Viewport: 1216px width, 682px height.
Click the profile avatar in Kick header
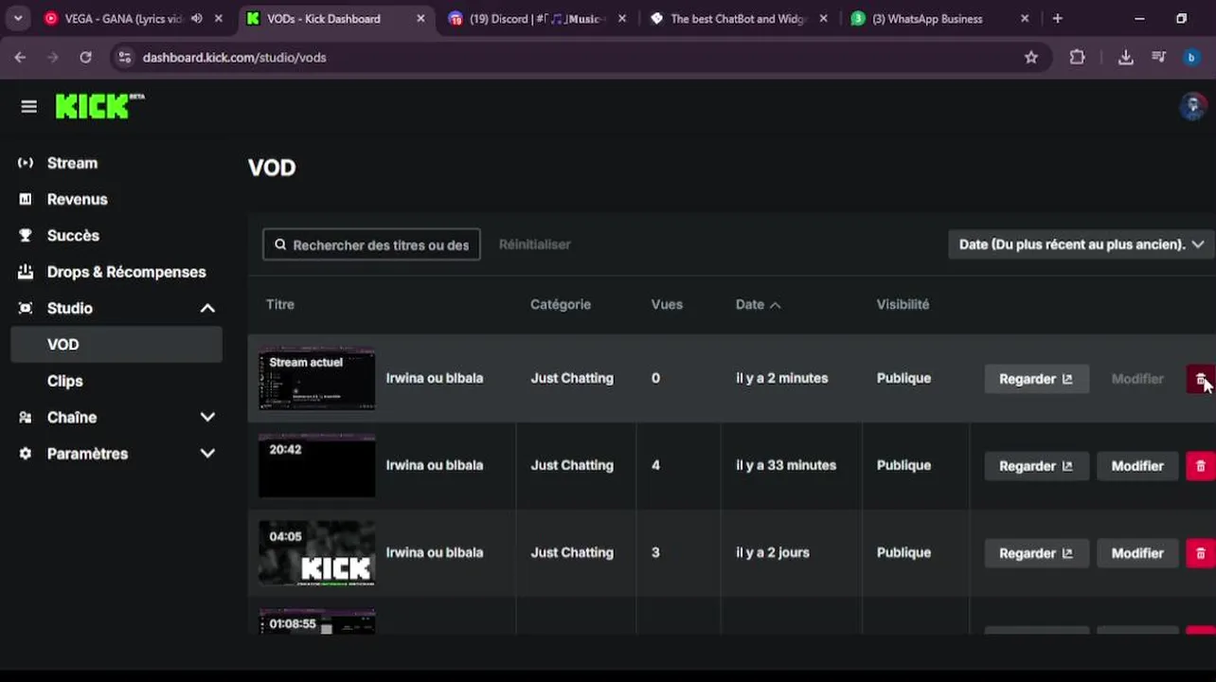pyautogui.click(x=1192, y=106)
